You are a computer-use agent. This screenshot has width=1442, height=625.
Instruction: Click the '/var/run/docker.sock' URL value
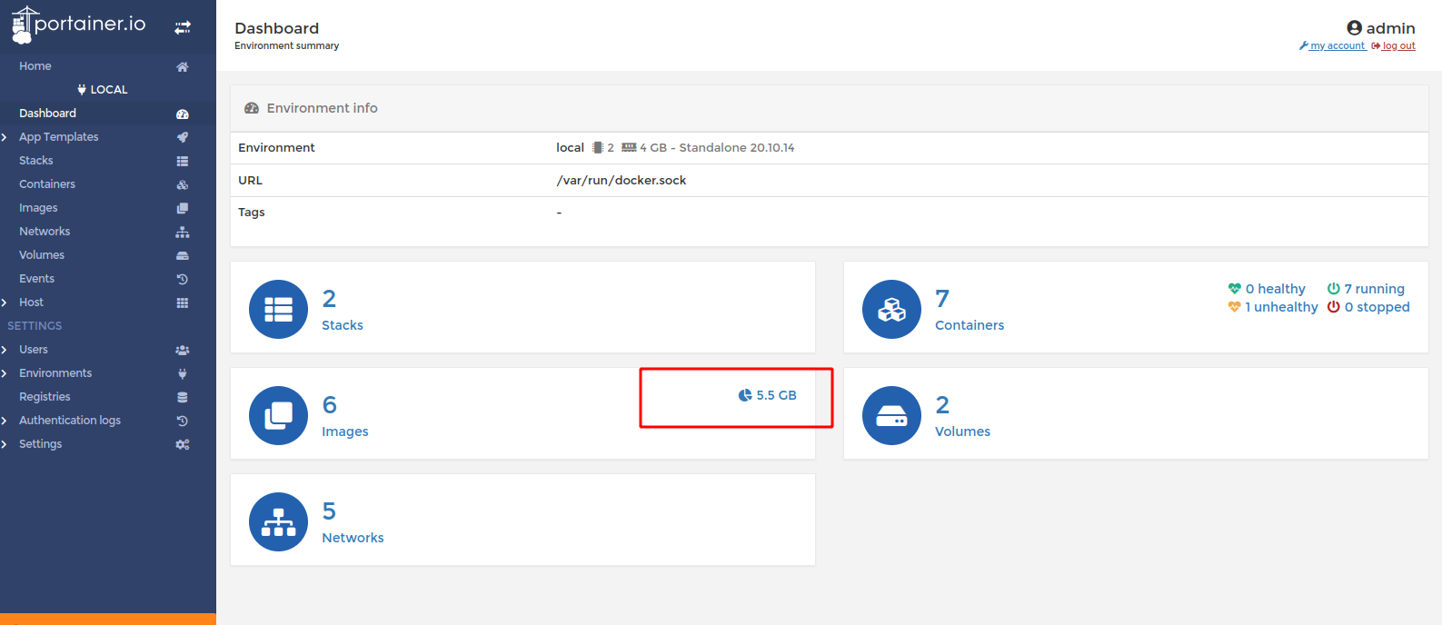[622, 181]
